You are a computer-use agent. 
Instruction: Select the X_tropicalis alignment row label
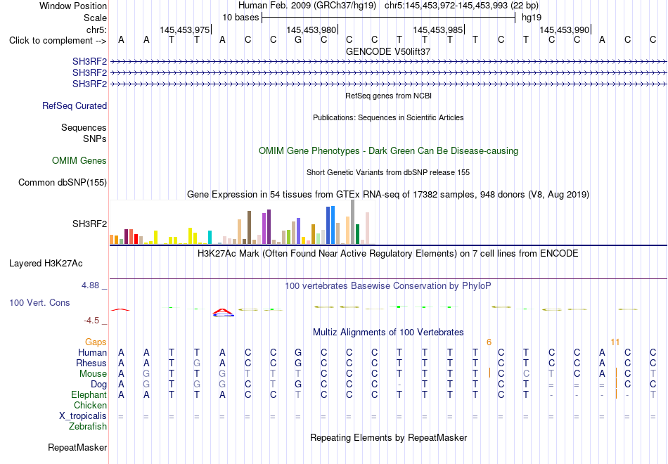[x=83, y=416]
